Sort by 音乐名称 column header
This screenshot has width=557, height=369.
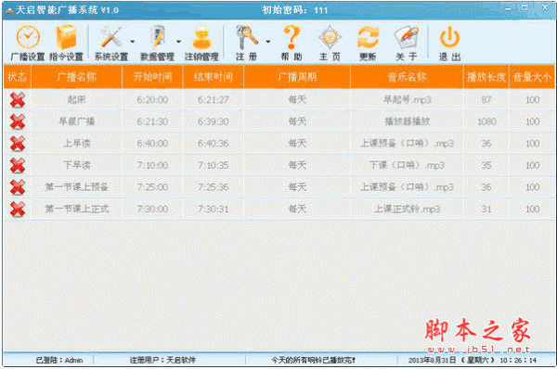click(407, 77)
